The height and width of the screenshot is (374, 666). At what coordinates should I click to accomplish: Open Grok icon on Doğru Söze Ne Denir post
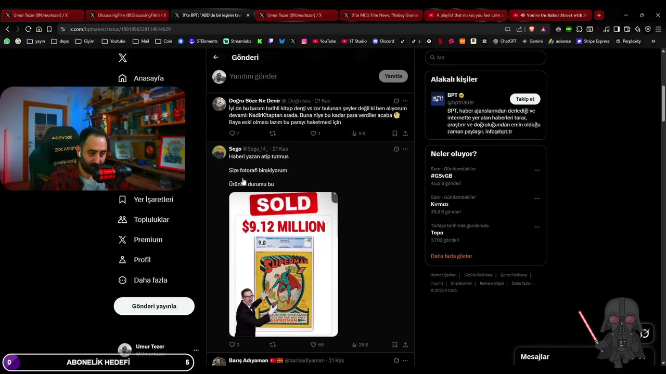pos(396,101)
